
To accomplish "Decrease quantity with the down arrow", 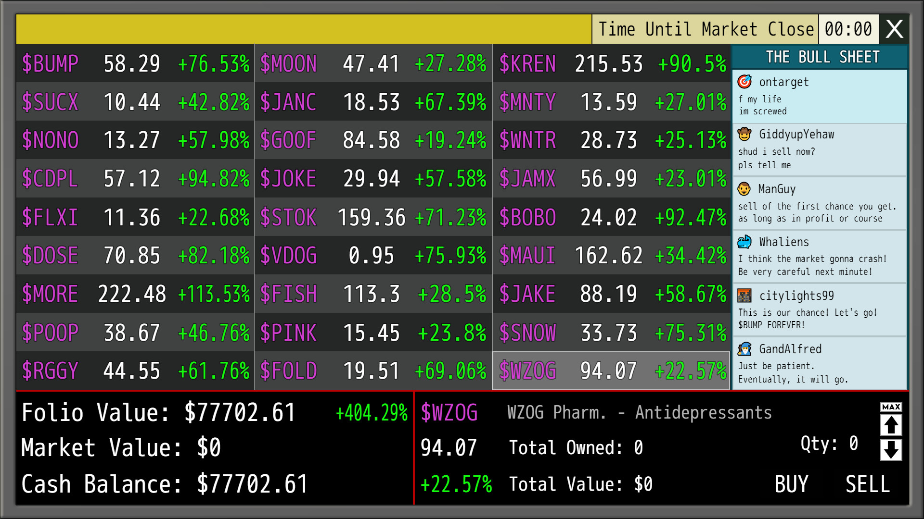I will coord(891,450).
